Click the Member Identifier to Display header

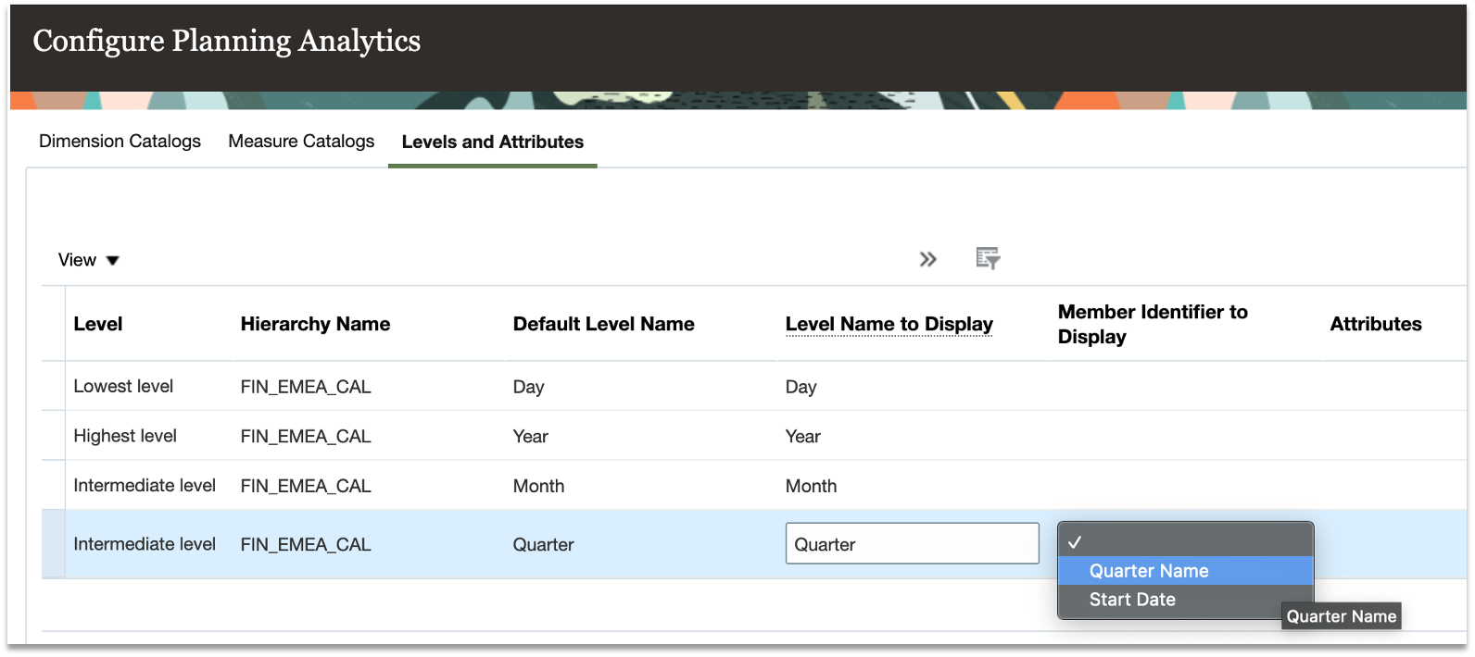pos(1153,324)
